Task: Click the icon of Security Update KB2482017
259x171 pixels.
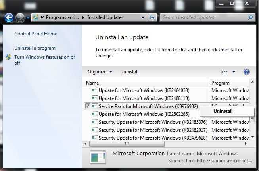Action: pos(95,130)
